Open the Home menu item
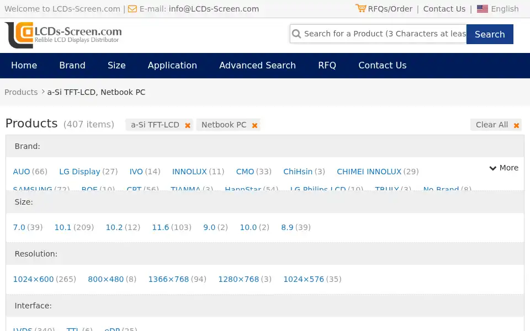530x331 pixels. pyautogui.click(x=24, y=65)
